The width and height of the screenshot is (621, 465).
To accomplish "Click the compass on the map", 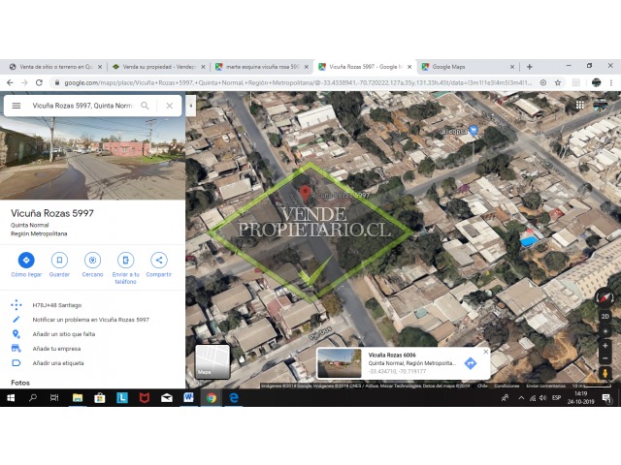I will (x=606, y=298).
